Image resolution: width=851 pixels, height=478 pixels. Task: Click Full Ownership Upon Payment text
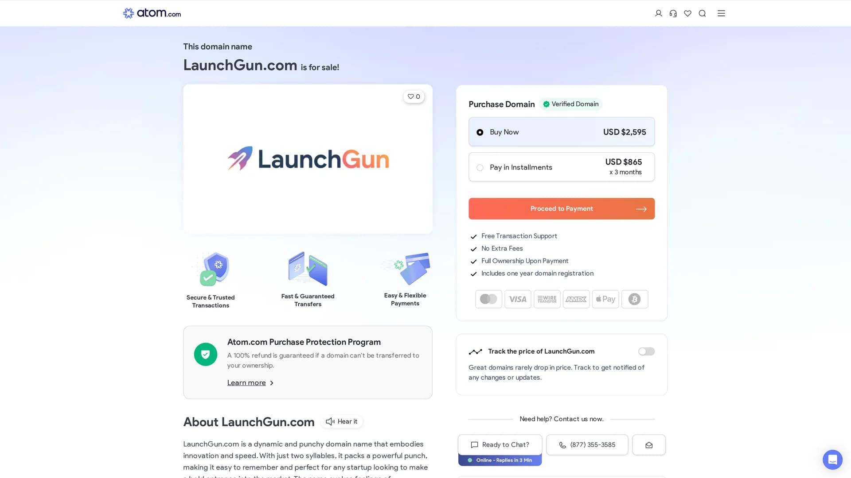(525, 261)
